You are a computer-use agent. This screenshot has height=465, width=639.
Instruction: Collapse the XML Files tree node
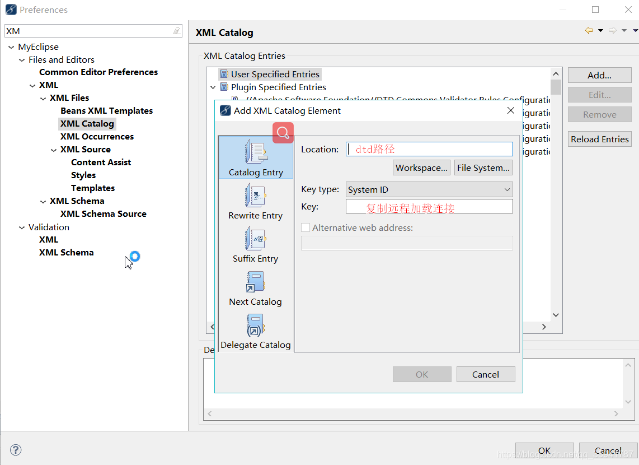[x=43, y=98]
